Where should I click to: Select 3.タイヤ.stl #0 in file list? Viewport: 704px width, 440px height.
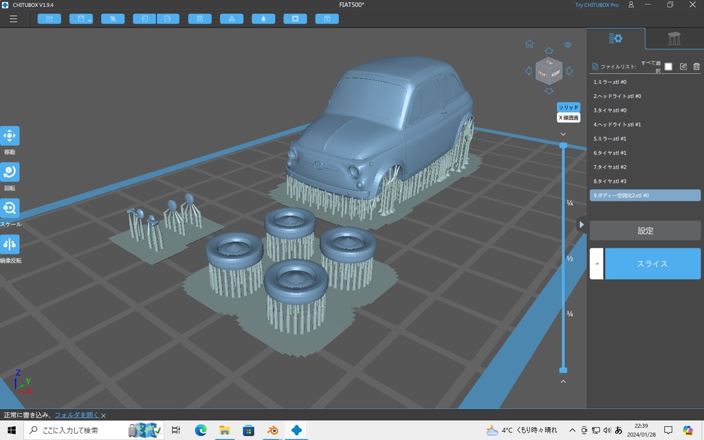pos(645,111)
